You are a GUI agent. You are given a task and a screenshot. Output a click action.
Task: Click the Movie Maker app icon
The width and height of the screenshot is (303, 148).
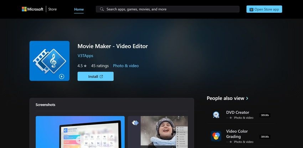coord(50,61)
